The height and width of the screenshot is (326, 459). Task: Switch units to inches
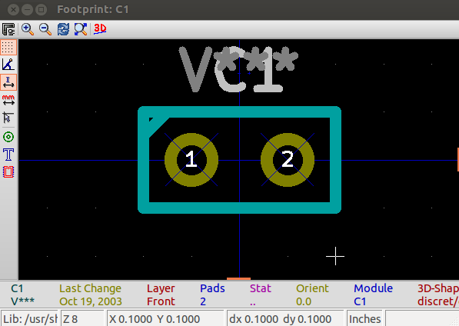(8, 82)
